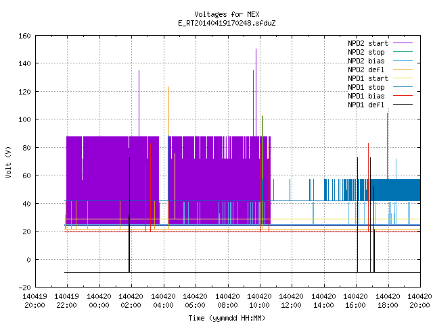Select the 'NPD2 start' legend label

click(368, 43)
